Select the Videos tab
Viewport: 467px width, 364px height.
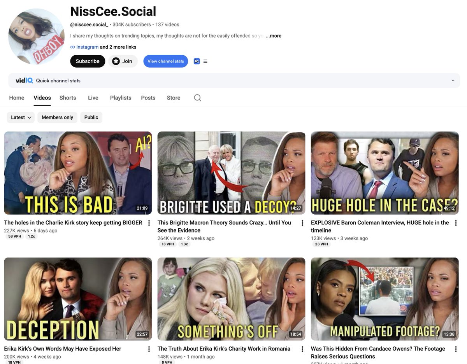click(x=42, y=98)
